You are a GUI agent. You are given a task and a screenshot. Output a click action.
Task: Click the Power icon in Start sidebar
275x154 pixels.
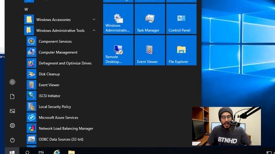pos(12,140)
